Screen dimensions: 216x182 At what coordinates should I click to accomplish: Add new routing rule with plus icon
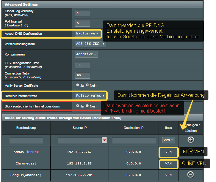pyautogui.click(x=191, y=140)
